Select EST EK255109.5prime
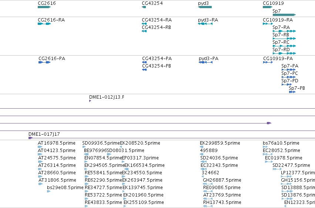 click(125, 206)
